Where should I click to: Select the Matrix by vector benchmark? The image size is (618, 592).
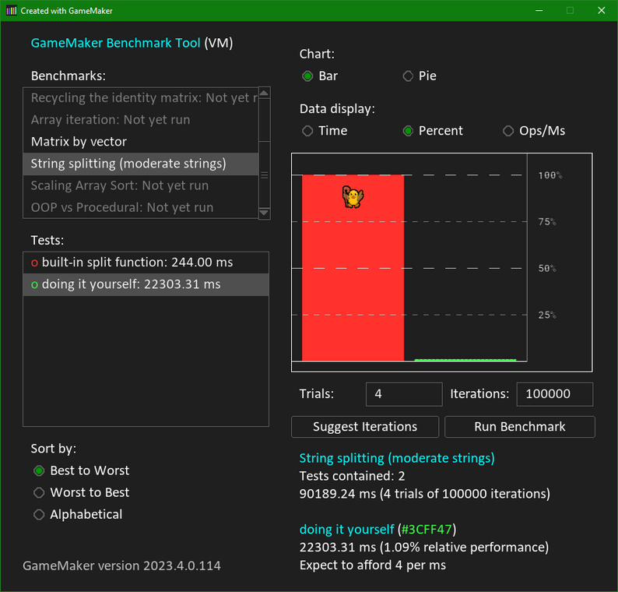(x=141, y=142)
